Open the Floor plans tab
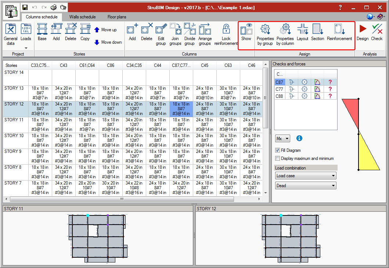Viewport: 389px width, 268px height. click(116, 17)
